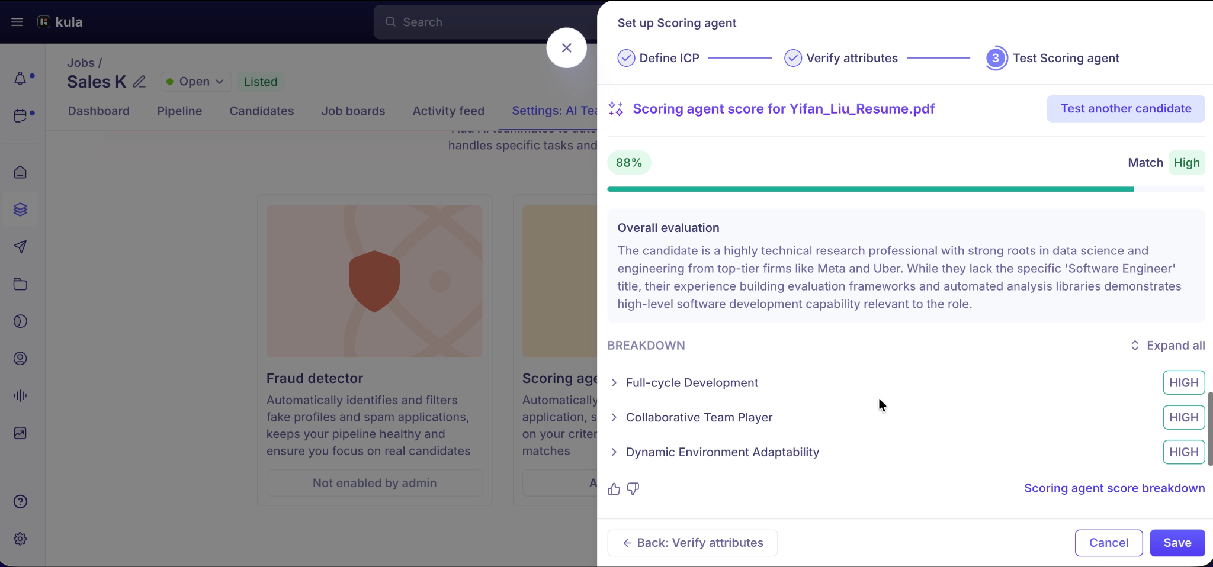This screenshot has height=567, width=1213.
Task: Open the folder icon in sidebar
Action: 20,284
